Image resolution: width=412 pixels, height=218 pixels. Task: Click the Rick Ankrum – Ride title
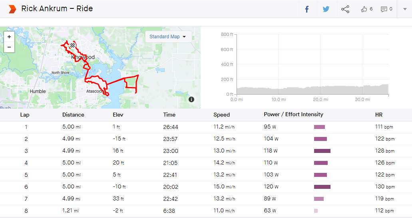57,9
